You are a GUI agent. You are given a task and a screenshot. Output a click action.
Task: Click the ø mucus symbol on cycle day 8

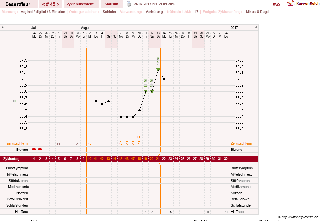[x=77, y=144]
